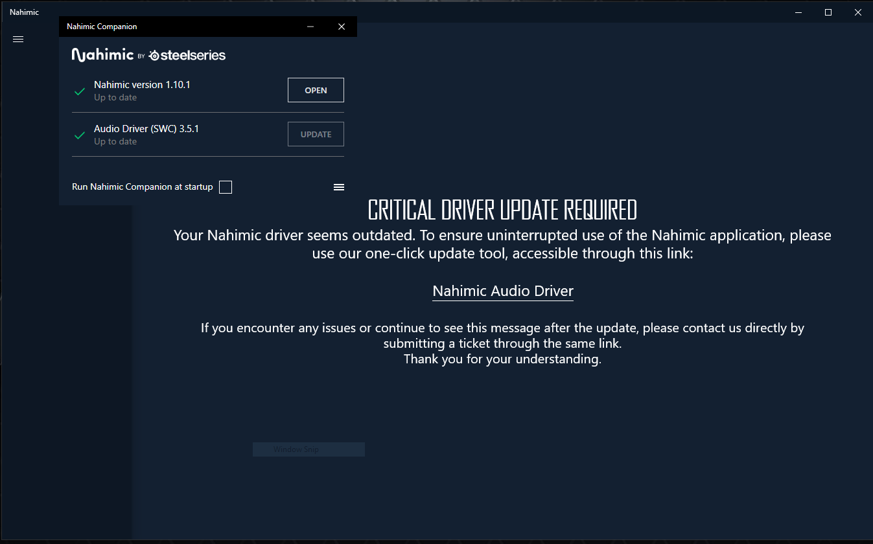Click the Nahimic logo in Companion

click(102, 55)
